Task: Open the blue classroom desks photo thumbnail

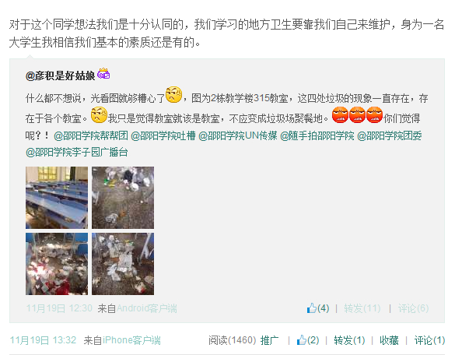Action: point(57,198)
